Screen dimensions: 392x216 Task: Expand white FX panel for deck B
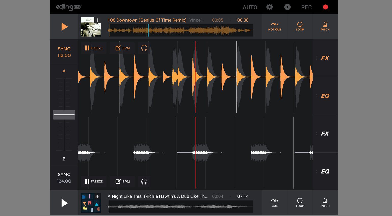(x=325, y=134)
